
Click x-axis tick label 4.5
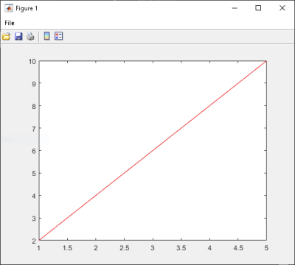(x=238, y=248)
